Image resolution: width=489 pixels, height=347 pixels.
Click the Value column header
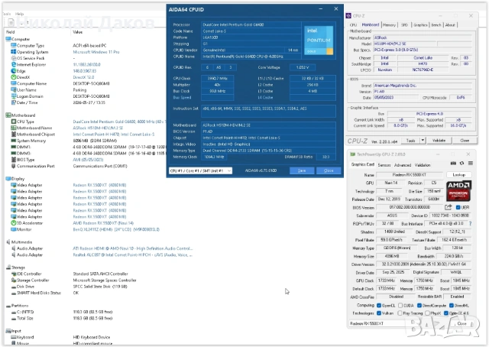tap(77, 32)
